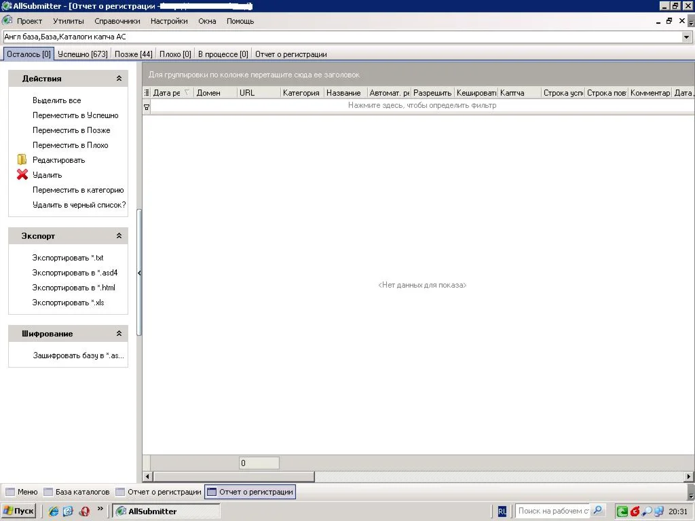695x521 pixels.
Task: Open the Справочники menu
Action: click(x=117, y=21)
